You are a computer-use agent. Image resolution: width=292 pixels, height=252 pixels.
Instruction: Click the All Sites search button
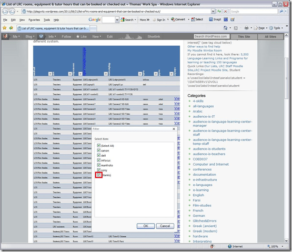click(x=270, y=36)
